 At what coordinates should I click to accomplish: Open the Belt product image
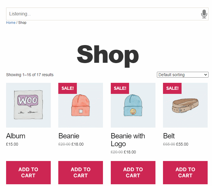tap(185, 105)
